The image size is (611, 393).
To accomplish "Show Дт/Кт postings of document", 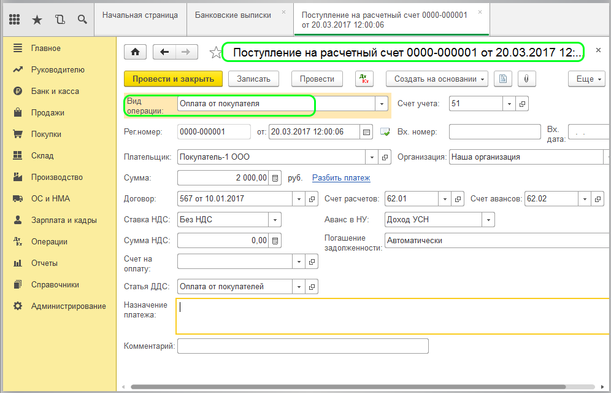I will (x=364, y=79).
